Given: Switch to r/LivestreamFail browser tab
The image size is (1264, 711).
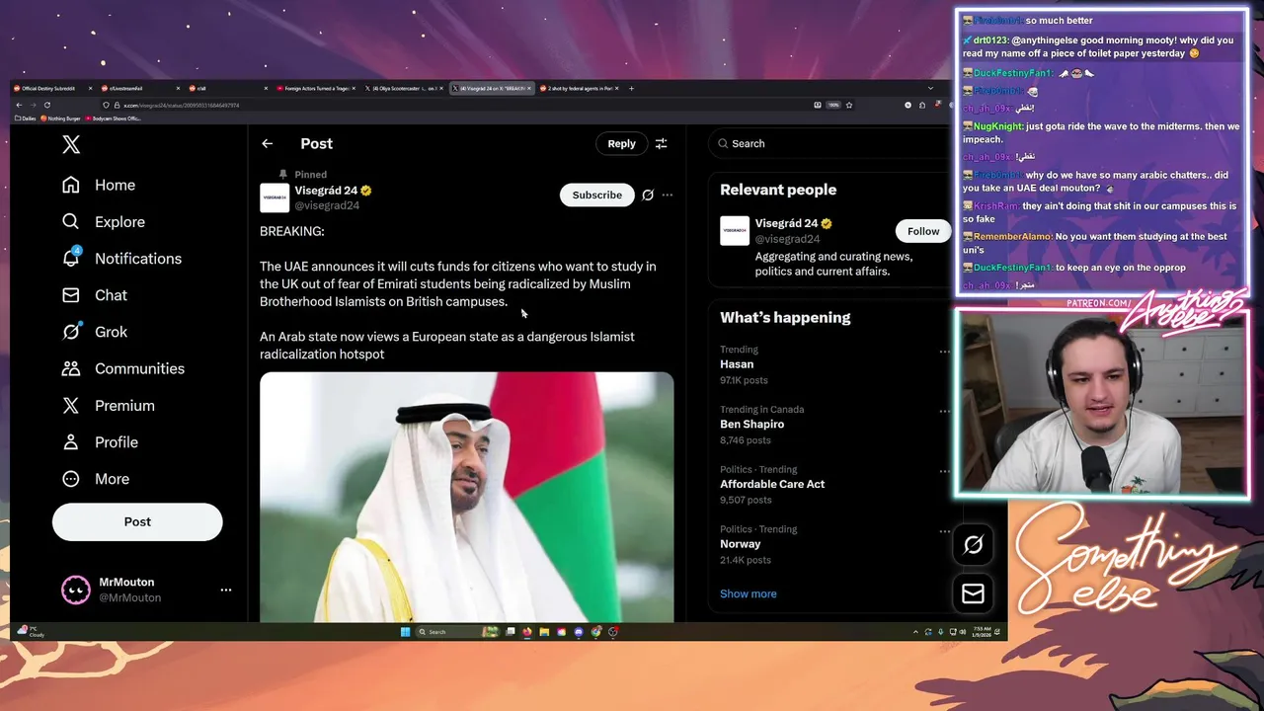Looking at the screenshot, I should [x=139, y=88].
